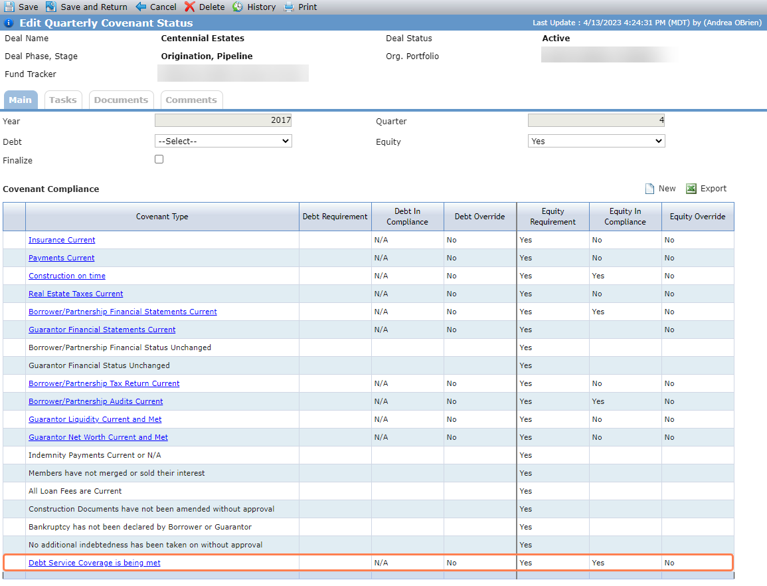Click the Save text label

29,7
